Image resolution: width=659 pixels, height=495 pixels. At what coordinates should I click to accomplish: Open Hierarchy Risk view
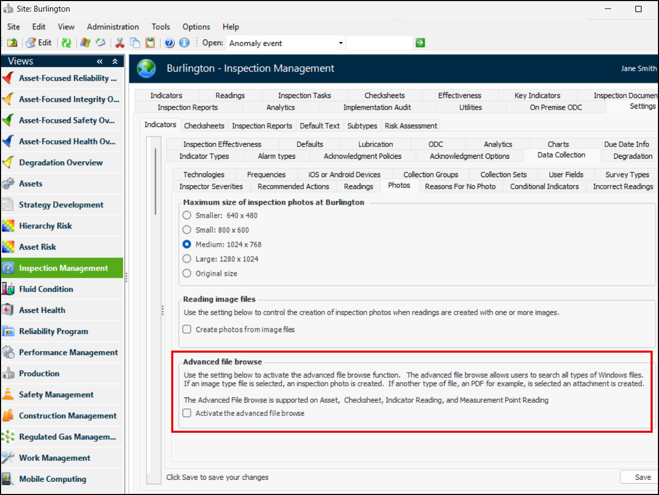click(x=62, y=226)
